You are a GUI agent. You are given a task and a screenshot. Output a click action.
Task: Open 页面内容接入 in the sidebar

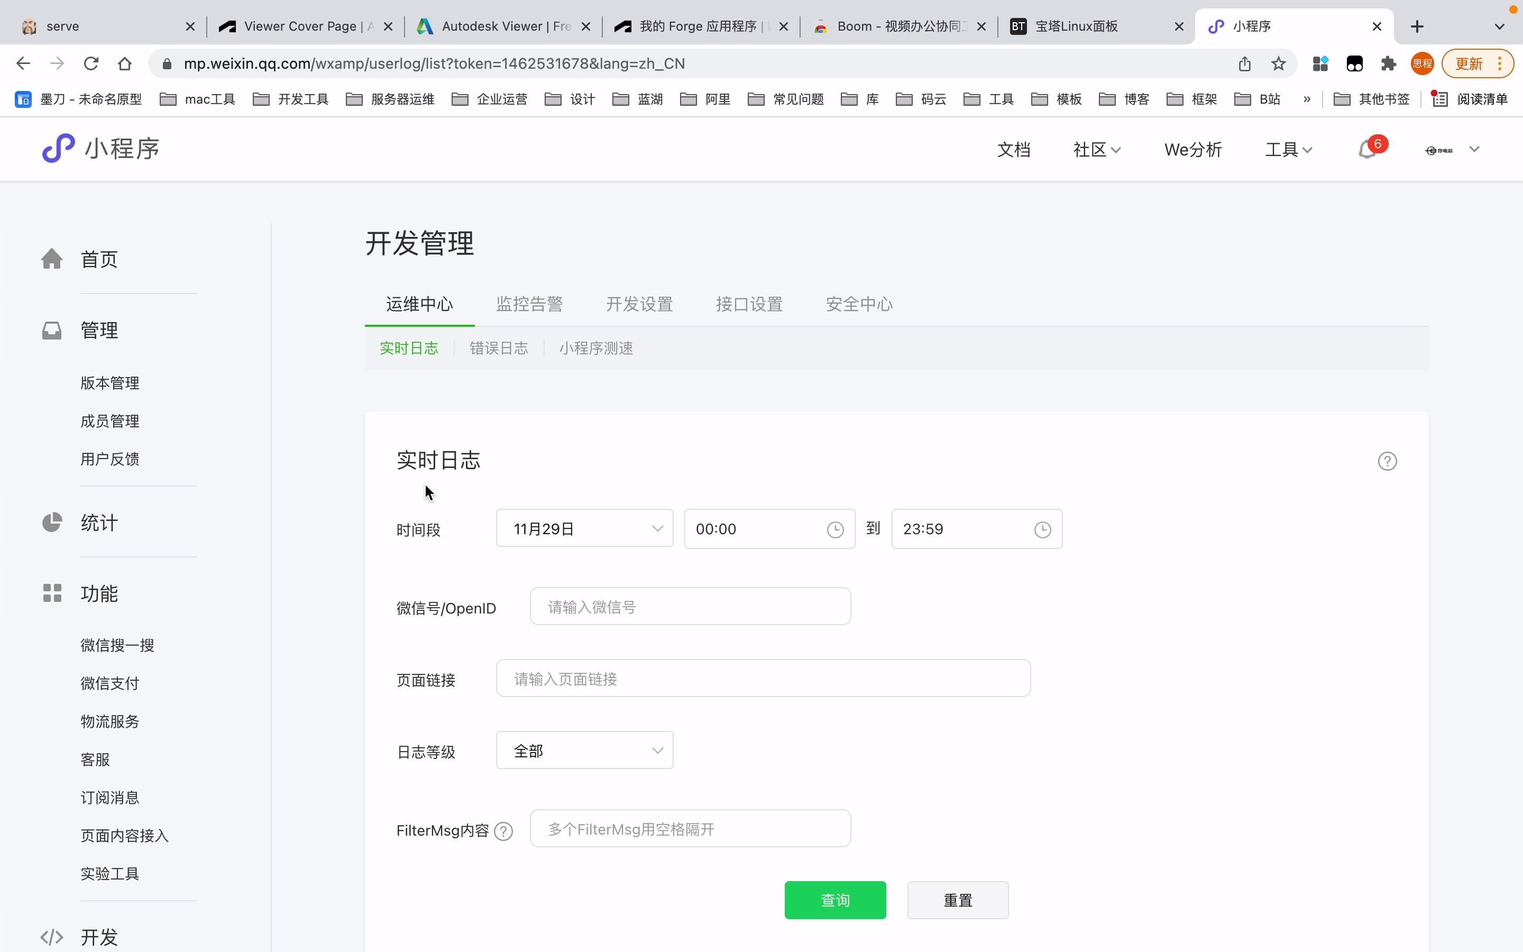125,836
